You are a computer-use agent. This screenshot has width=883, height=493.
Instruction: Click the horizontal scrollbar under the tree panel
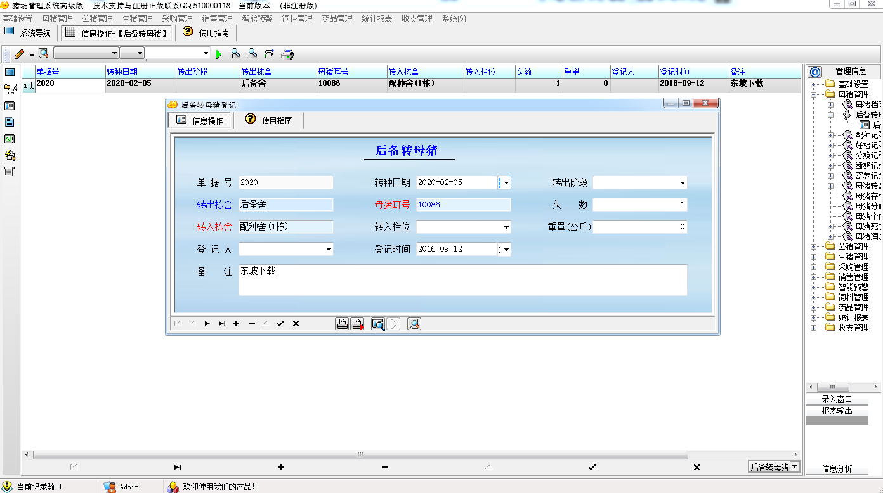(x=832, y=387)
